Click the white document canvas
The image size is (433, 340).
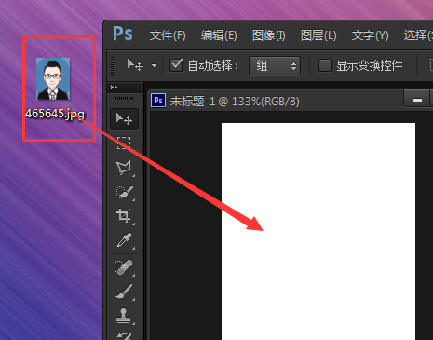[x=318, y=231]
